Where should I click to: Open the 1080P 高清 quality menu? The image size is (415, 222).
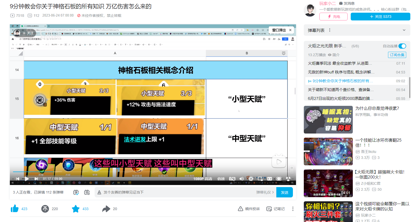pos(203,179)
